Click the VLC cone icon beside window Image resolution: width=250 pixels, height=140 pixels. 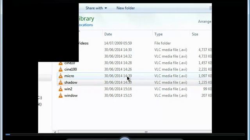pos(61,95)
